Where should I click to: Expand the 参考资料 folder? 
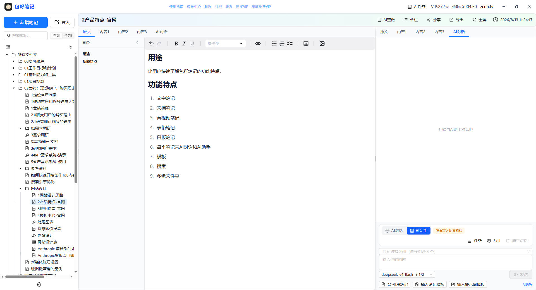click(x=20, y=168)
